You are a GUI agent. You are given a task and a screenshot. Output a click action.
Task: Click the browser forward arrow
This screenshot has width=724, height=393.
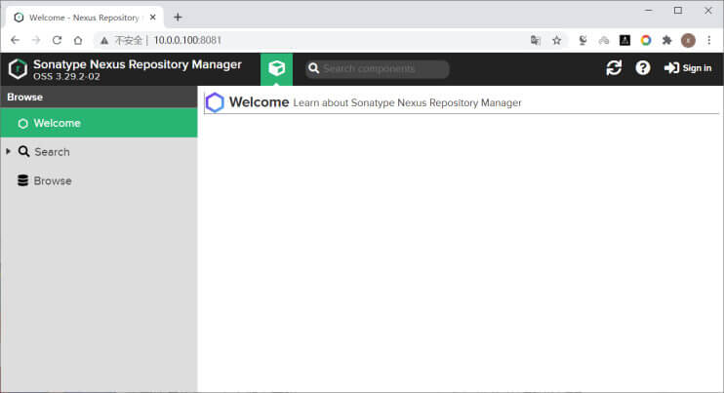point(36,40)
